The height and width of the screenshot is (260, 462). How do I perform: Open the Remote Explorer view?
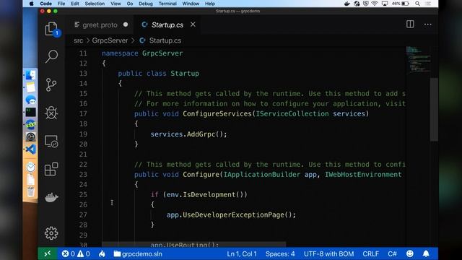[x=51, y=142]
